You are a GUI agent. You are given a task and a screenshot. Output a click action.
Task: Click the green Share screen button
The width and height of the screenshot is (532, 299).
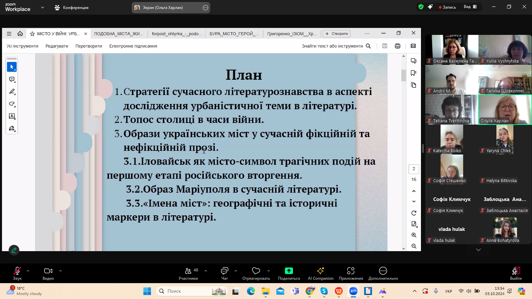289,273
